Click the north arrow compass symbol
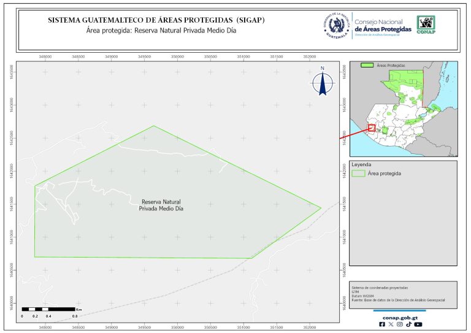 pyautogui.click(x=322, y=83)
